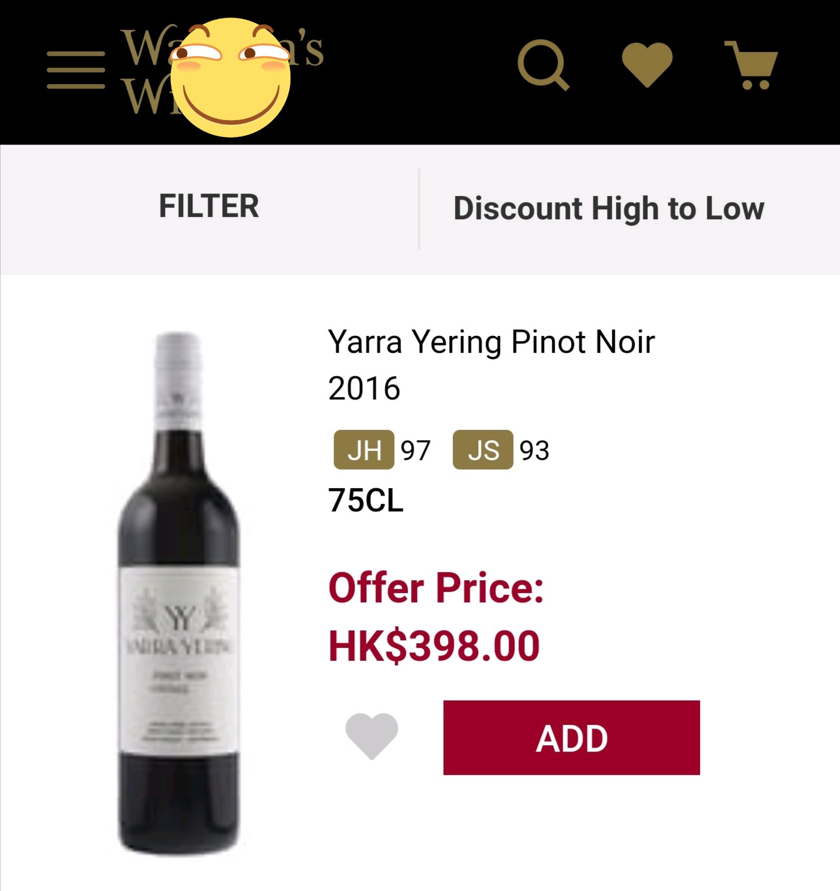840x891 pixels.
Task: Tap the search magnifier icon
Action: pos(542,65)
